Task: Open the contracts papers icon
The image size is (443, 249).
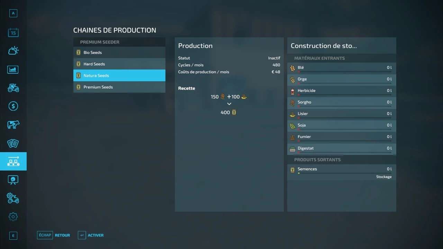Action: (x=13, y=143)
